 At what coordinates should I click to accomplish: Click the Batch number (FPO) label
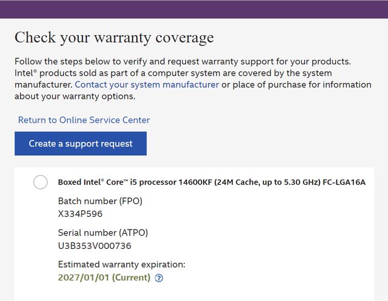[100, 200]
